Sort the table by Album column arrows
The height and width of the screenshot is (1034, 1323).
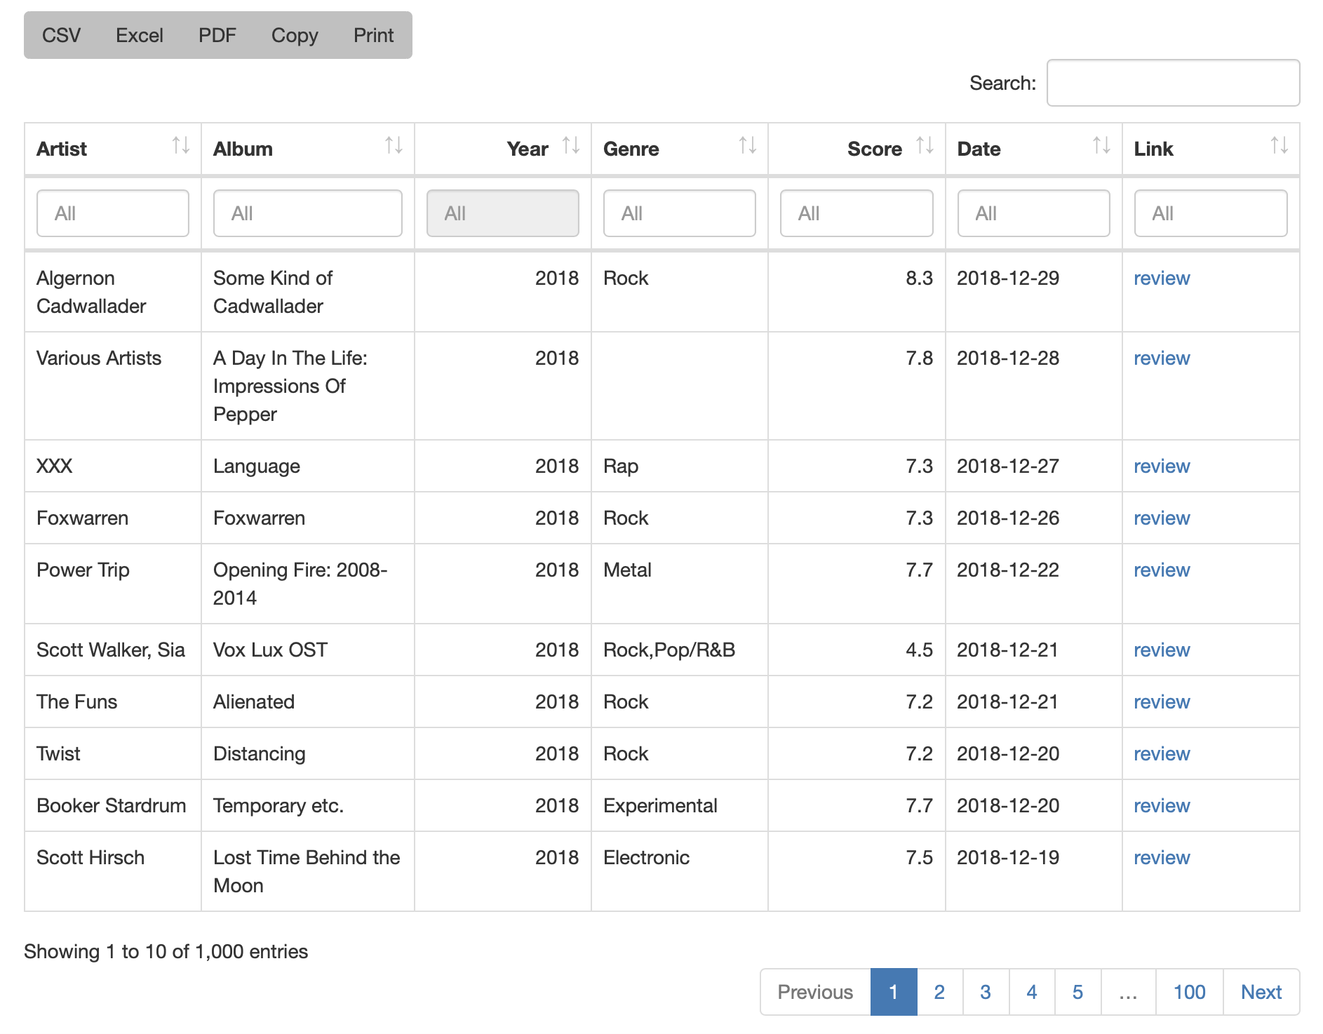[x=394, y=146]
